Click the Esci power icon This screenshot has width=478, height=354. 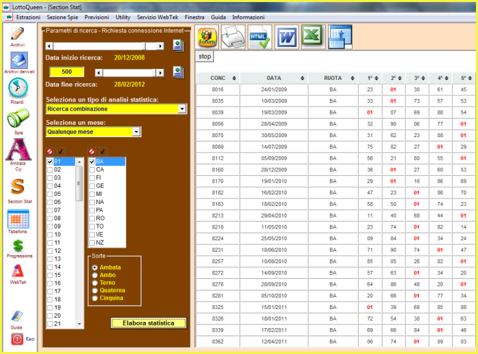pos(17,339)
